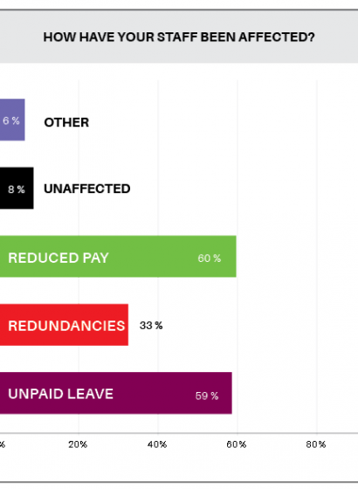Click the 6 % value in purple bar
The height and width of the screenshot is (489, 358).
click(x=11, y=121)
